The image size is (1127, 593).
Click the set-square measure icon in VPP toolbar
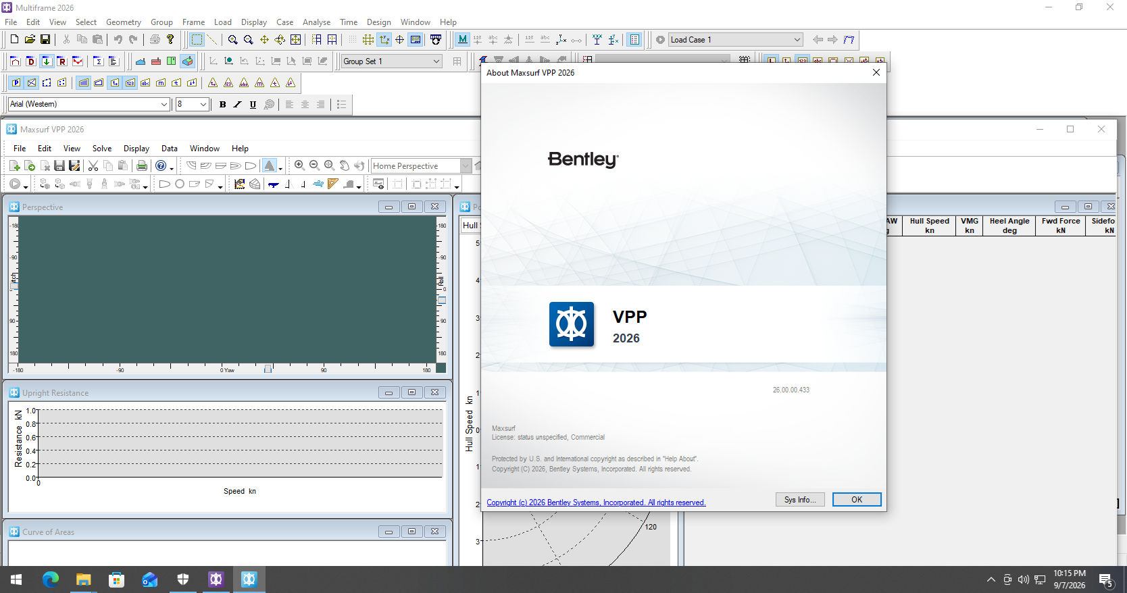(332, 184)
